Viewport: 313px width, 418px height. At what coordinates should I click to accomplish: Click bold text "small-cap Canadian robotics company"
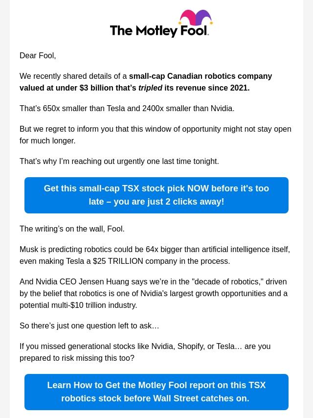[200, 76]
